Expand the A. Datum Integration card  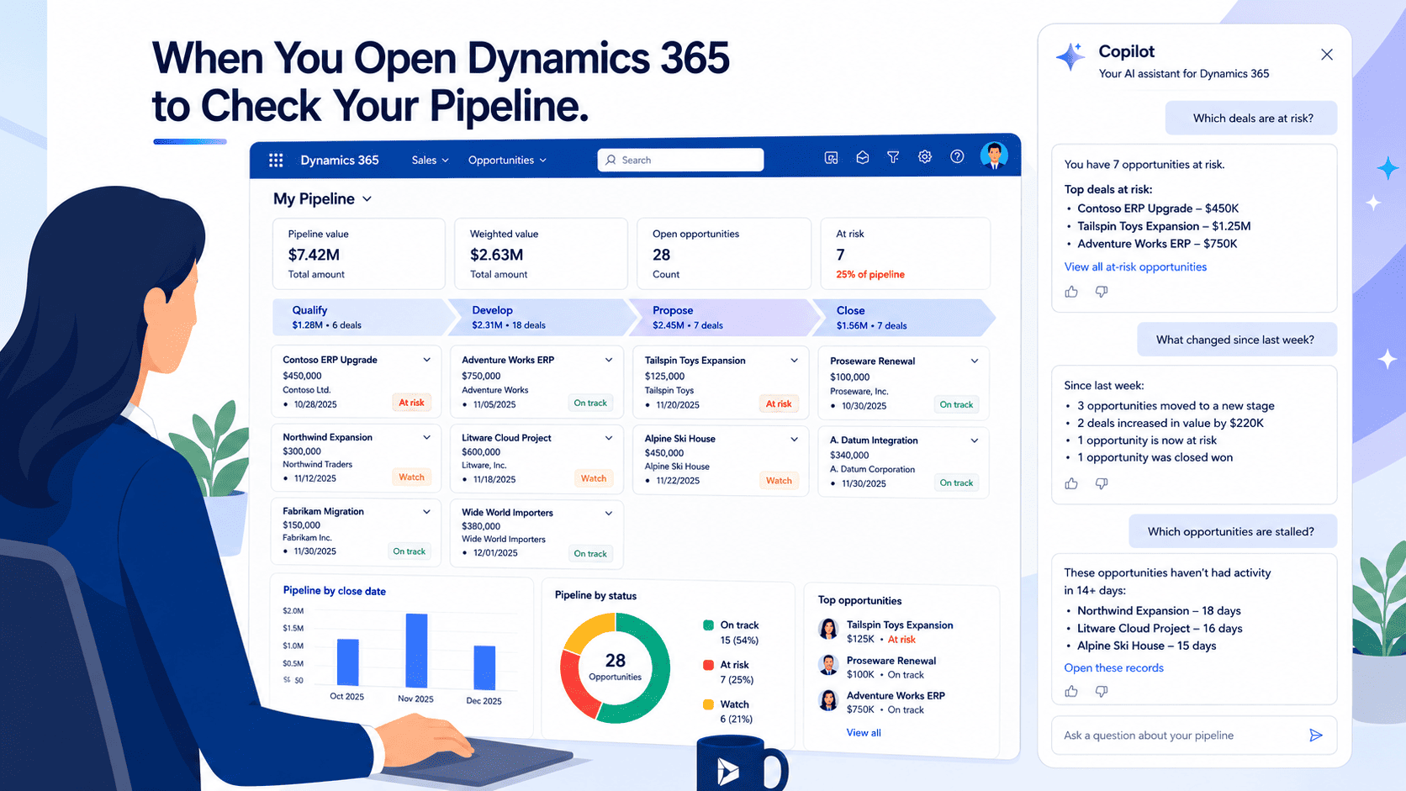click(975, 440)
